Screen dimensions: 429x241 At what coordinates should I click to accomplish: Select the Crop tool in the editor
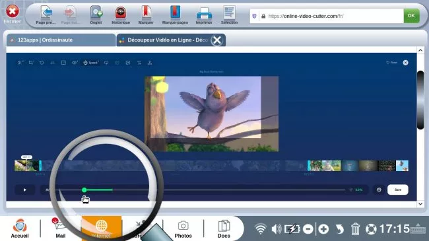tap(31, 63)
